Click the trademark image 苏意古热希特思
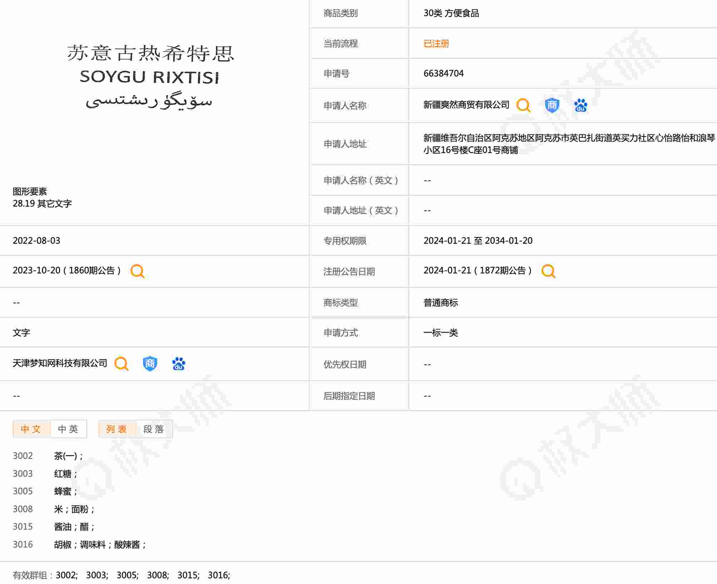Image resolution: width=717 pixels, height=584 pixels. (x=150, y=76)
